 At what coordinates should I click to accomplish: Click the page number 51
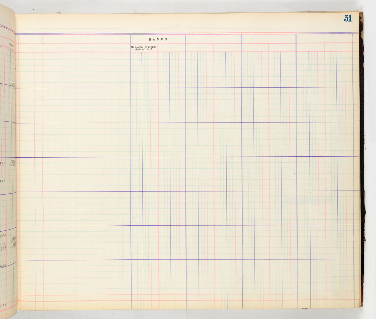348,18
